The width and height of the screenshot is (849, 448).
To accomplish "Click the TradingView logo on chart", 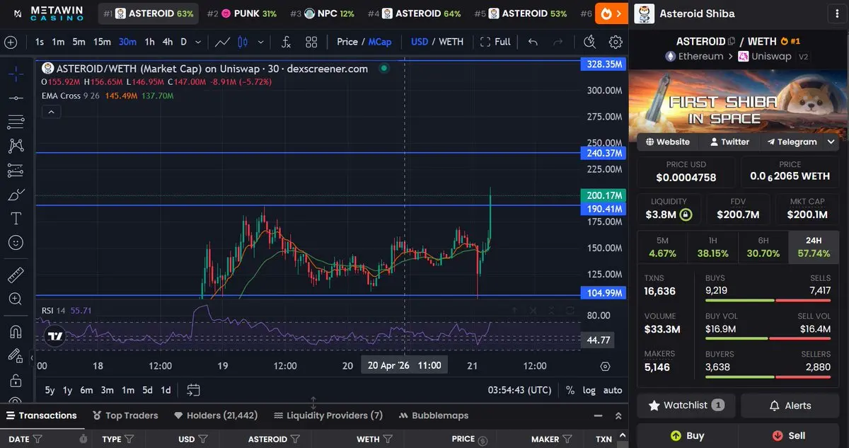I will tap(54, 336).
